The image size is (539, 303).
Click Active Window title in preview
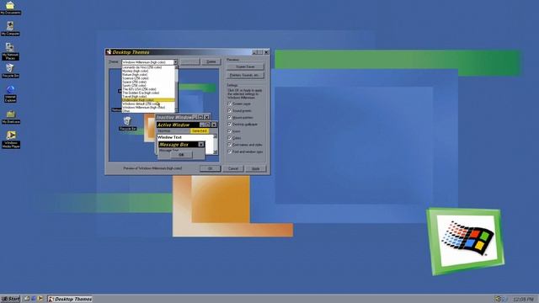pos(173,125)
